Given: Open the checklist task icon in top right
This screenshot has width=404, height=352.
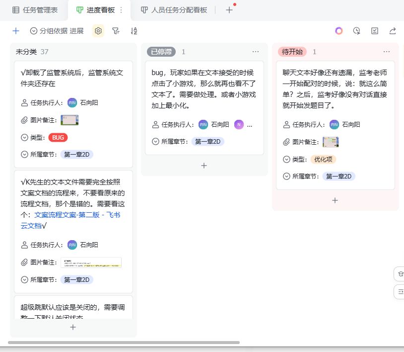Looking at the screenshot, I should (375, 31).
